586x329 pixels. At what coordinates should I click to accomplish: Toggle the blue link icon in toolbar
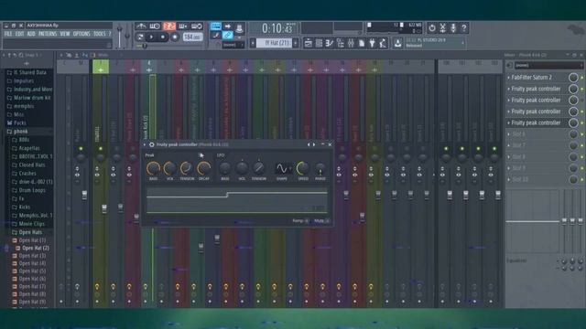[228, 36]
